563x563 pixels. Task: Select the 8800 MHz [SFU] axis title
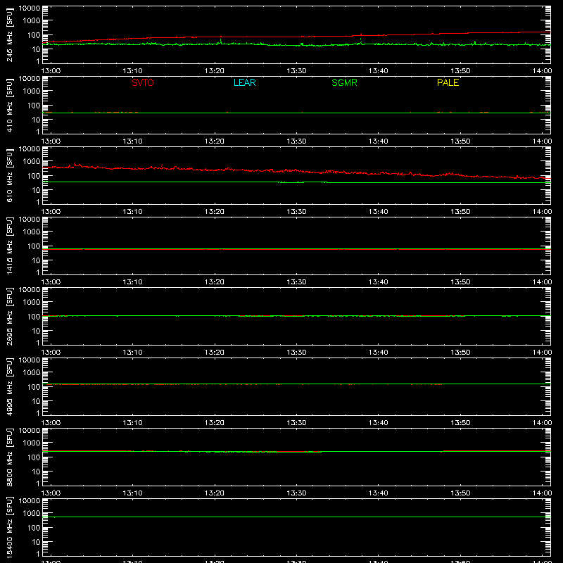point(9,457)
